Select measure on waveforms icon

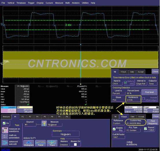pyautogui.click(x=5, y=130)
